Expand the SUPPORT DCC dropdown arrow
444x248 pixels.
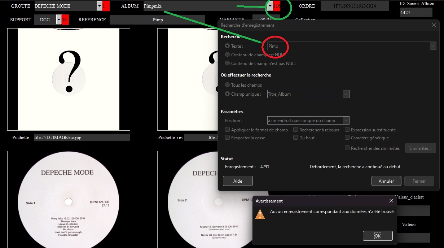click(x=58, y=20)
